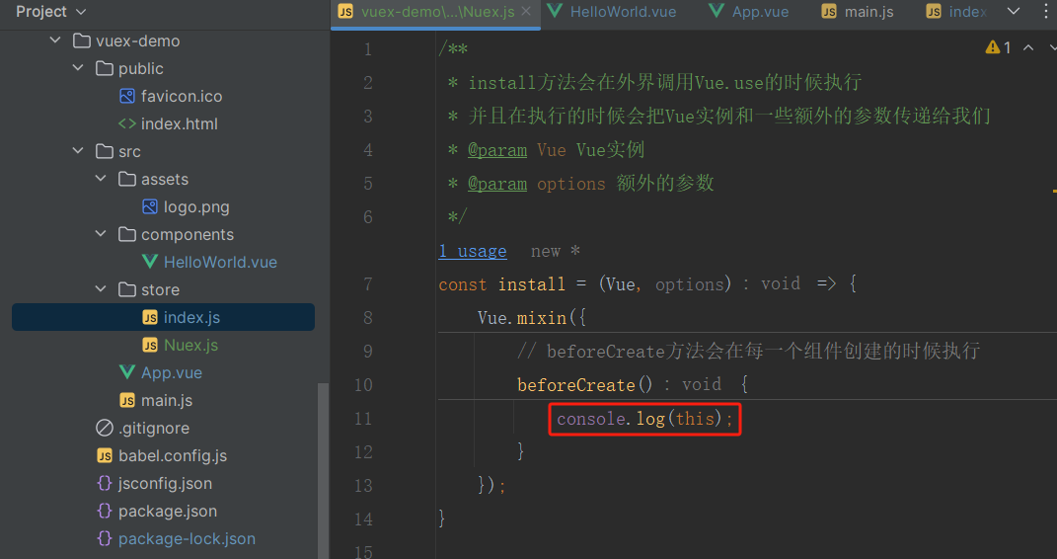
Task: Click the @param tag for options
Action: tap(497, 184)
